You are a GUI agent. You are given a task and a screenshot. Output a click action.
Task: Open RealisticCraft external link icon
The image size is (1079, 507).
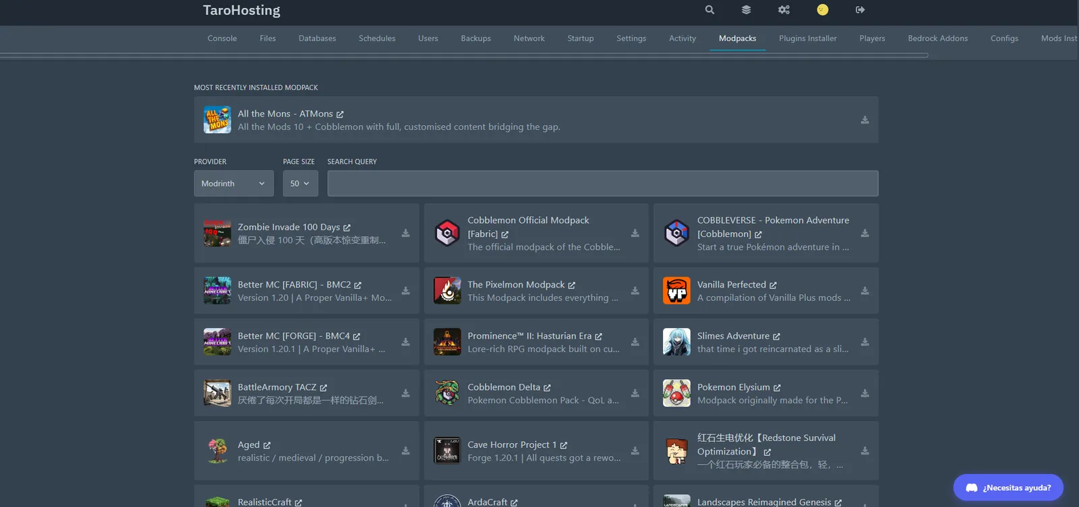coord(298,503)
